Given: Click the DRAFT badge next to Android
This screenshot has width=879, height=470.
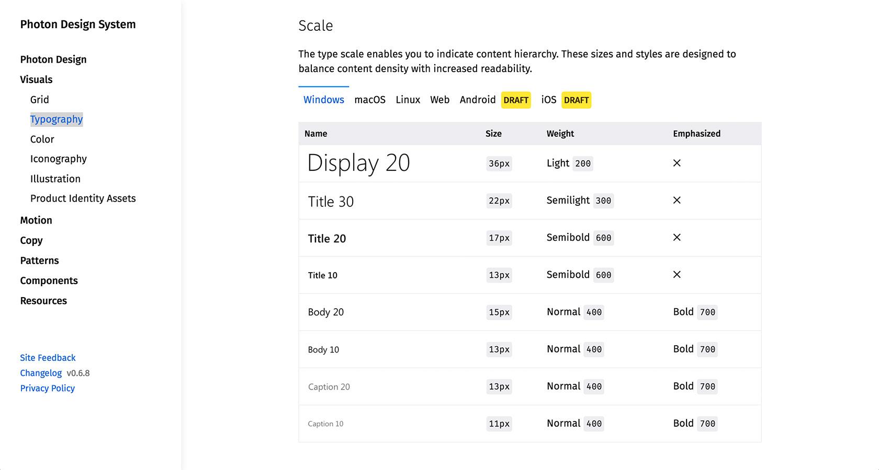Looking at the screenshot, I should 516,100.
